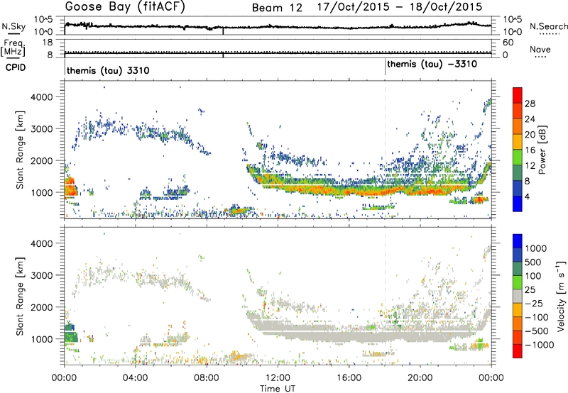
Task: Click the '16' tick on the power colorbar
Action: (530, 150)
